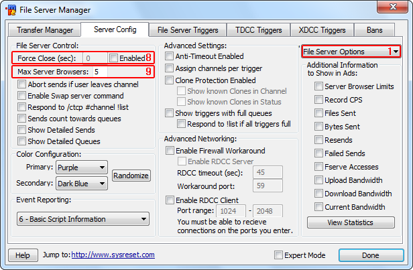Enable Anti-Timeout checkbox

170,56
